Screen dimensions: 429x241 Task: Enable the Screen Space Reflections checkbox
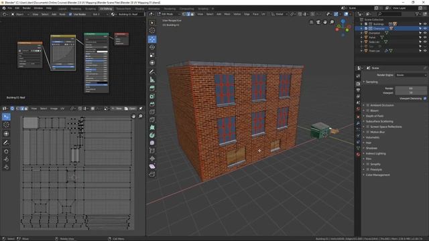368,127
